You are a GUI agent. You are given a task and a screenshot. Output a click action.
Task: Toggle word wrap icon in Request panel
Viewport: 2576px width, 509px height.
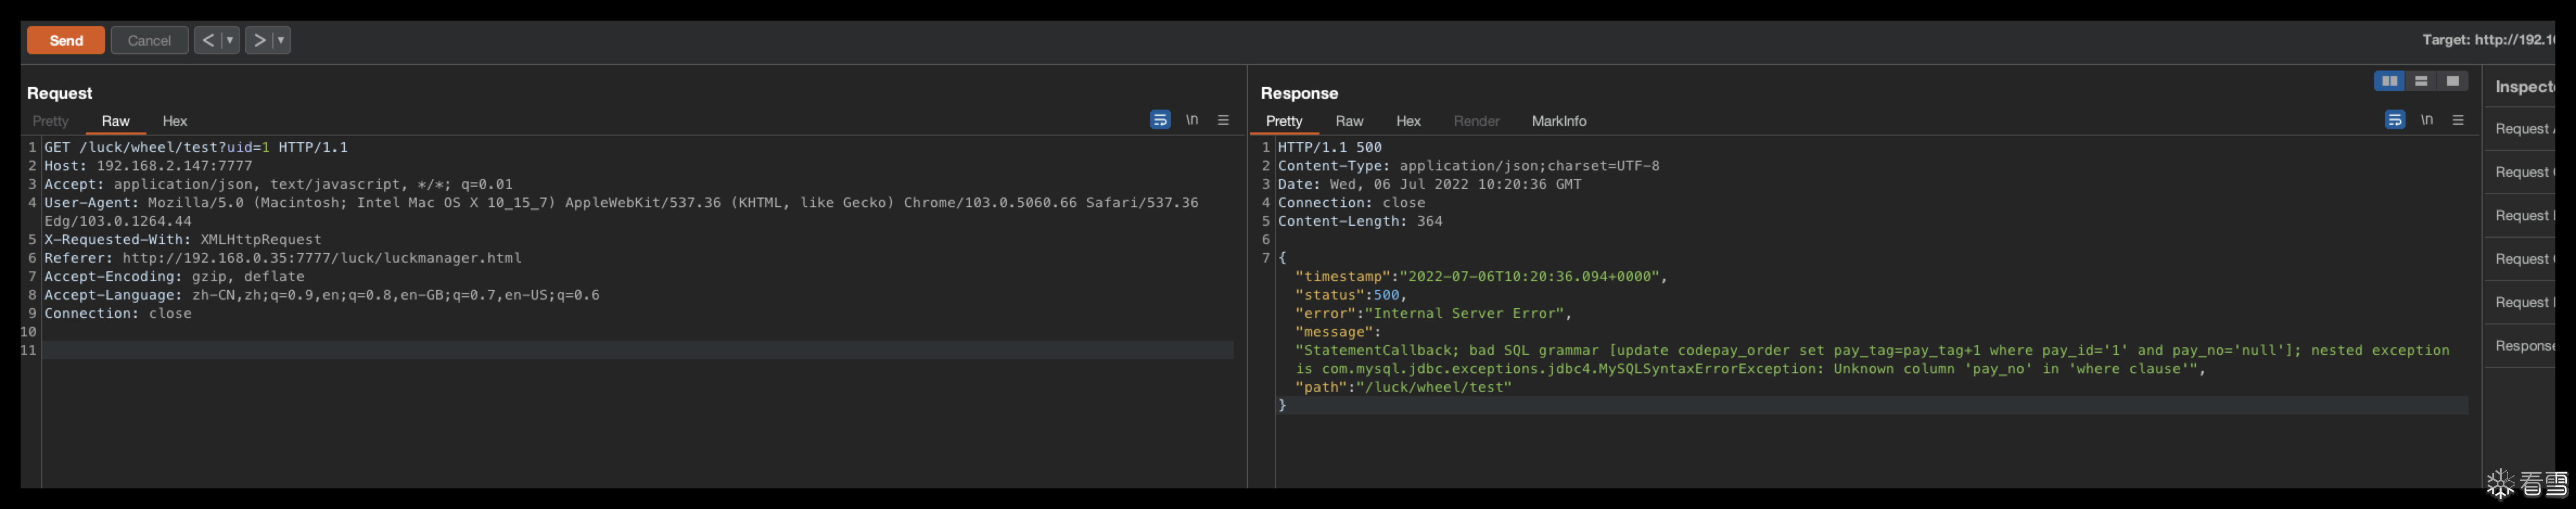point(1160,120)
